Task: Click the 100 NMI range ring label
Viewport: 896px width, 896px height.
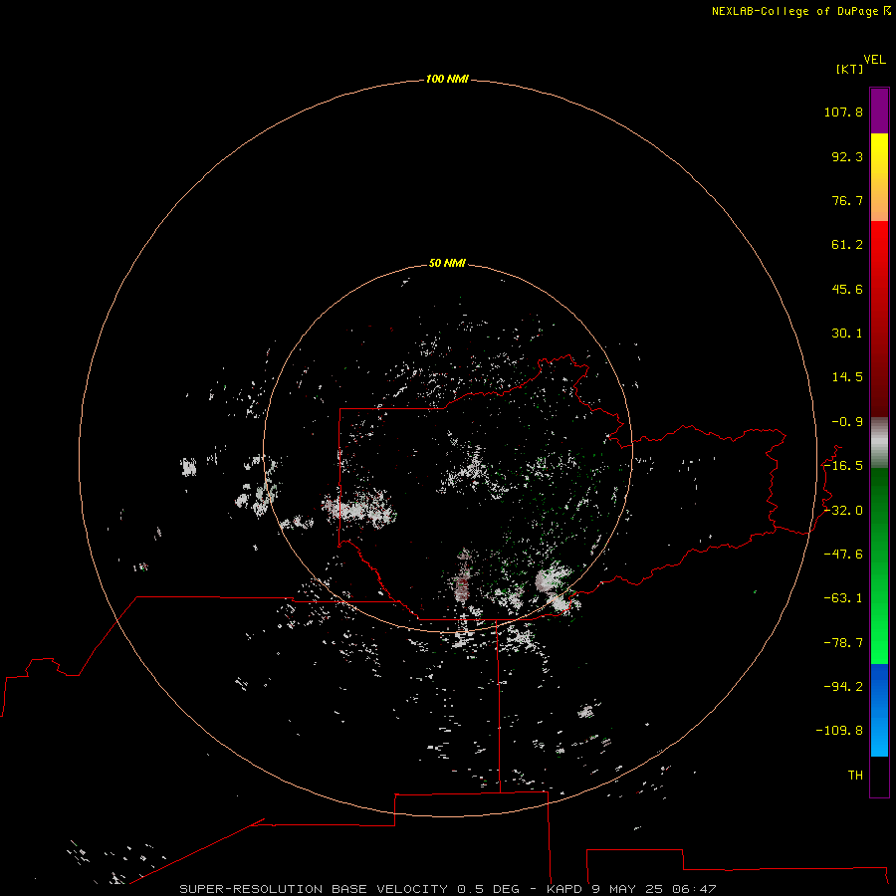Action: [x=447, y=79]
